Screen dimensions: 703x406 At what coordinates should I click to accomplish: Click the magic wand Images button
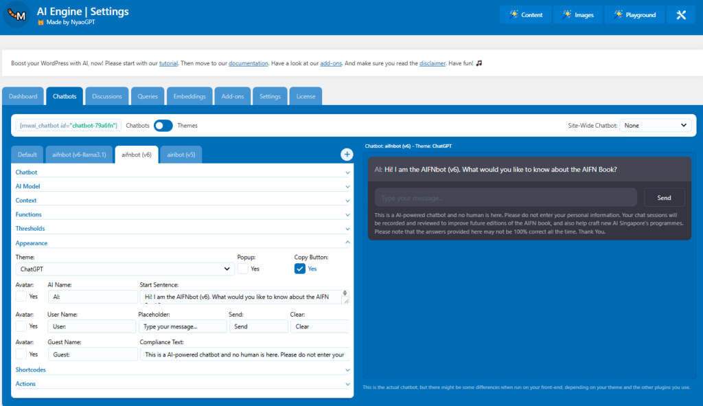pos(577,14)
